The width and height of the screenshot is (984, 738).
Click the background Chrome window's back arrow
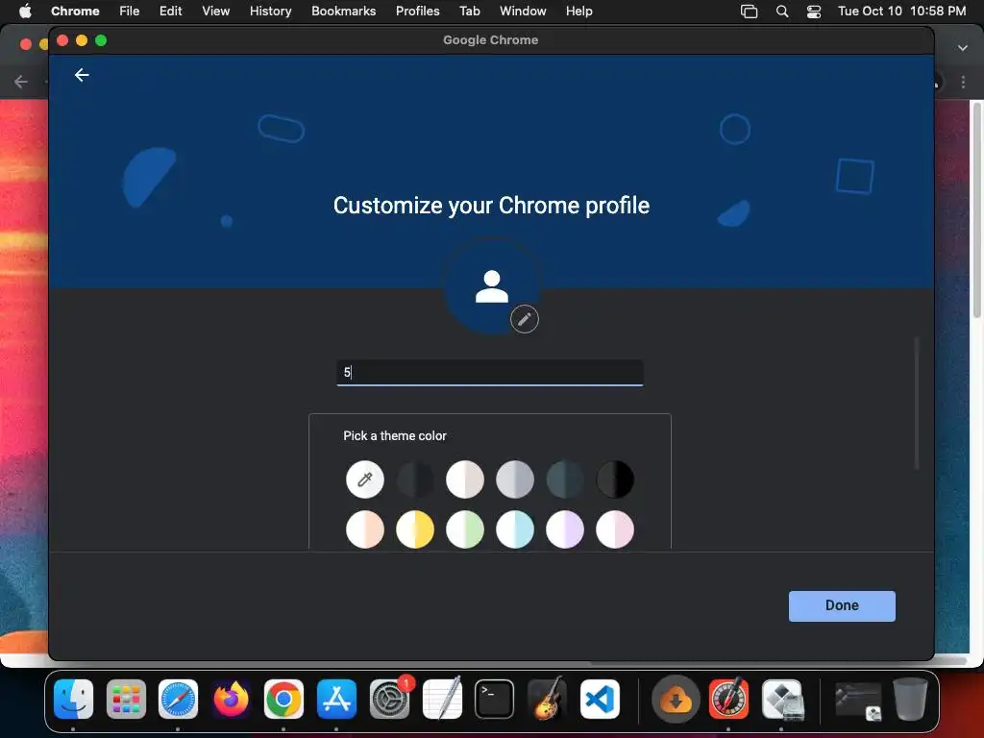click(x=21, y=82)
